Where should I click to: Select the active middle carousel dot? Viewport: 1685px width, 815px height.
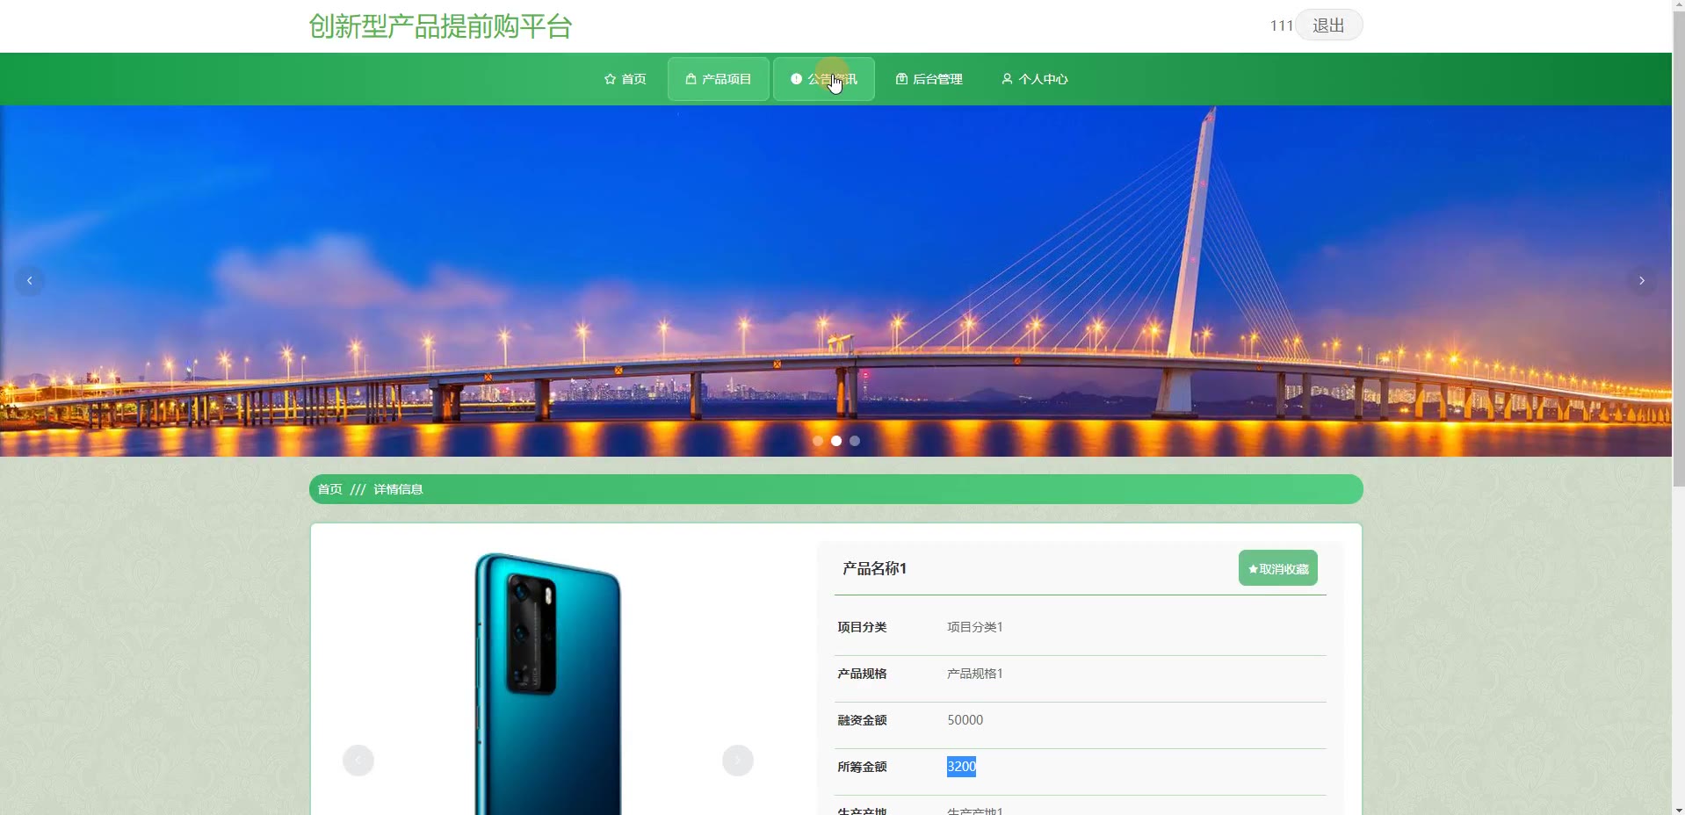[836, 441]
